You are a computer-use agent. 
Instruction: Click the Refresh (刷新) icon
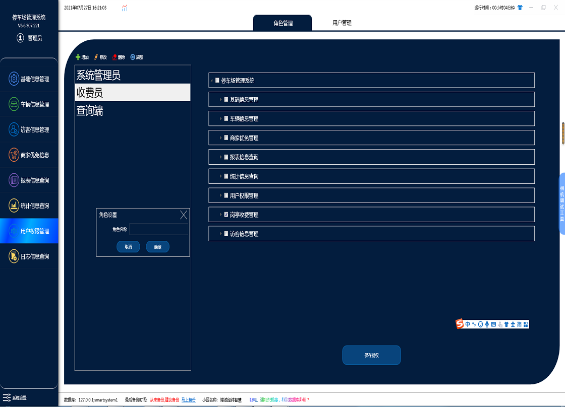click(133, 57)
